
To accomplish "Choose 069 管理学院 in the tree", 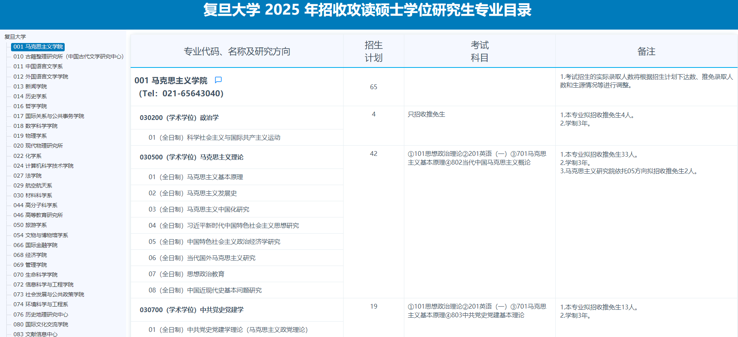I will click(x=30, y=265).
